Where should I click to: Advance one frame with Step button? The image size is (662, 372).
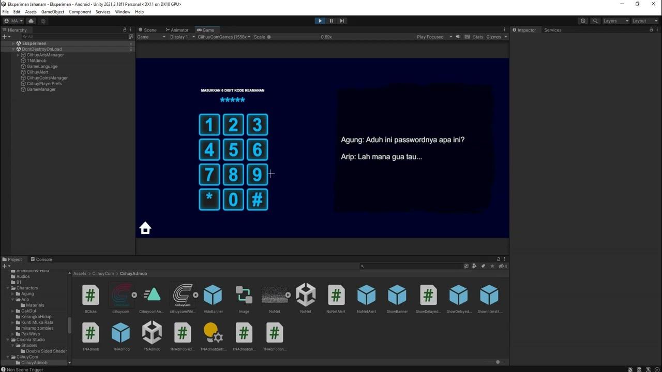pos(342,21)
